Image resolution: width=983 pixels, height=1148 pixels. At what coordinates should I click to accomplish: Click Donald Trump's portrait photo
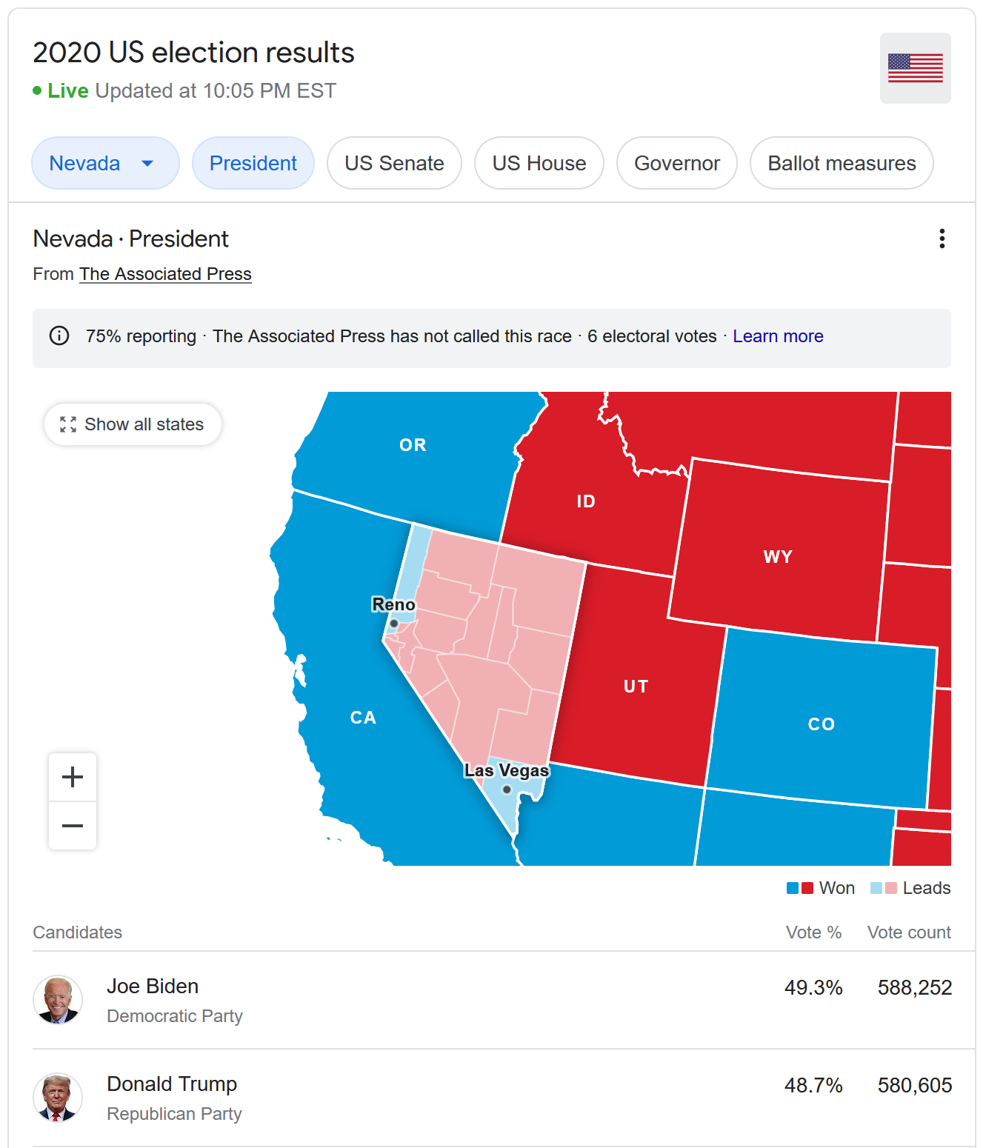coord(58,1098)
